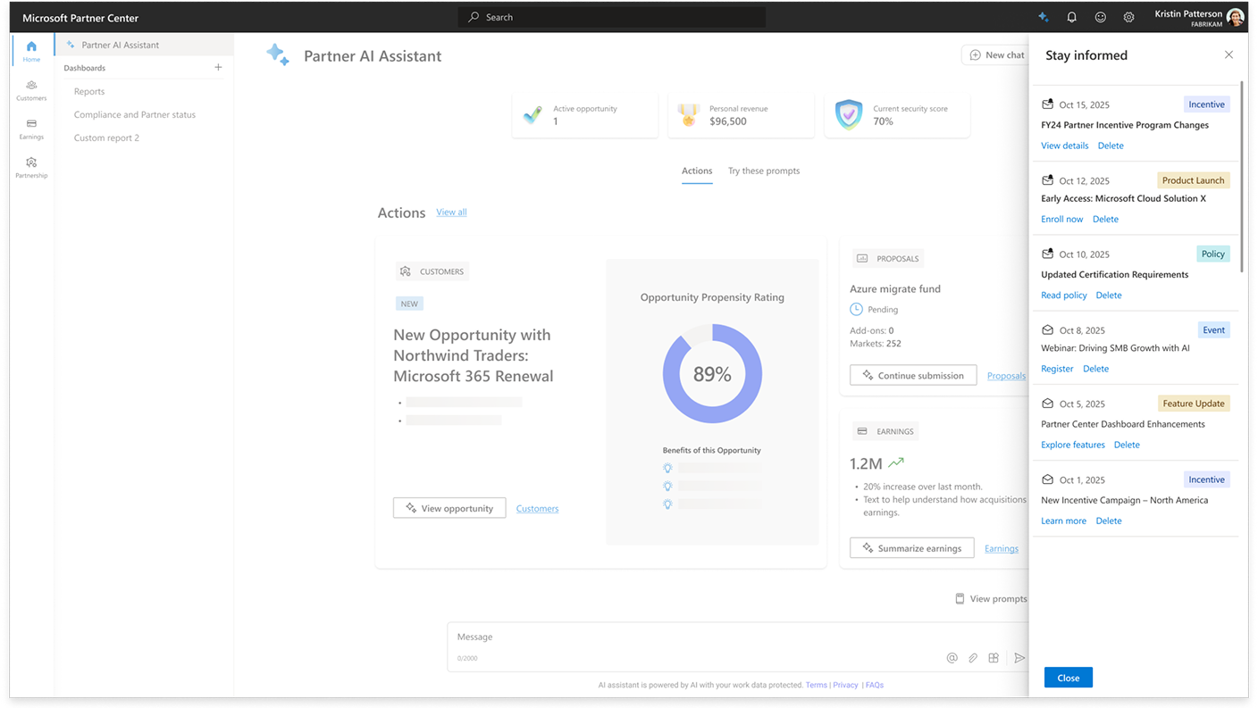Click Microsoft Partner Center title
The width and height of the screenshot is (1258, 708).
coord(80,18)
